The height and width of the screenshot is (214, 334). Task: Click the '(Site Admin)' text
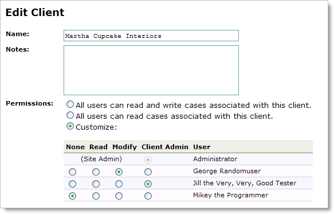pyautogui.click(x=101, y=159)
